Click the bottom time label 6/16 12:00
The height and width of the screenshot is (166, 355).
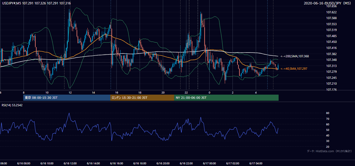click(70, 164)
